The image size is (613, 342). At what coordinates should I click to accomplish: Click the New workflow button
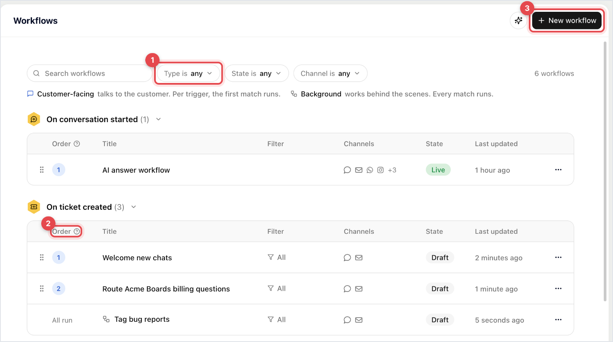click(x=567, y=21)
